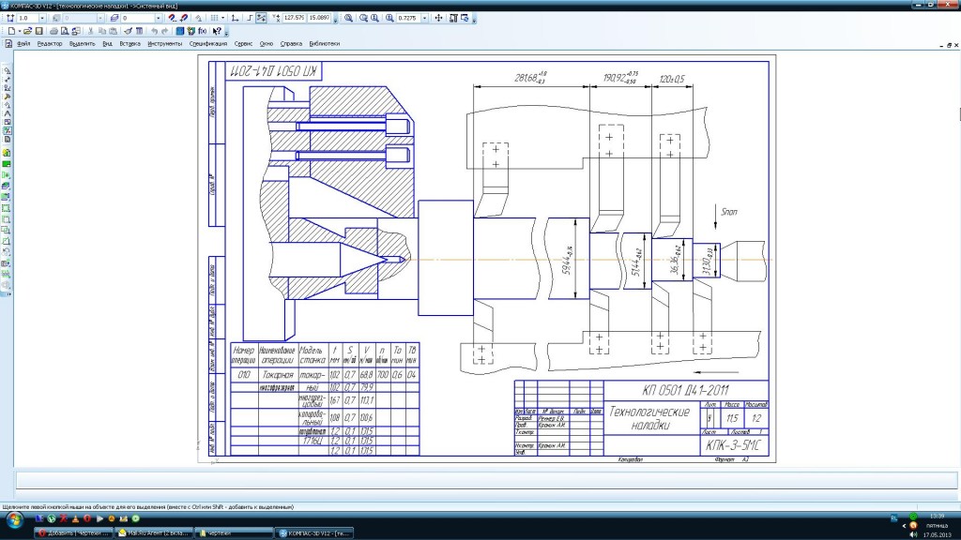Switch to the 'Добавить | Чертежи' Opera taskbar button
This screenshot has width=961, height=540.
(74, 533)
